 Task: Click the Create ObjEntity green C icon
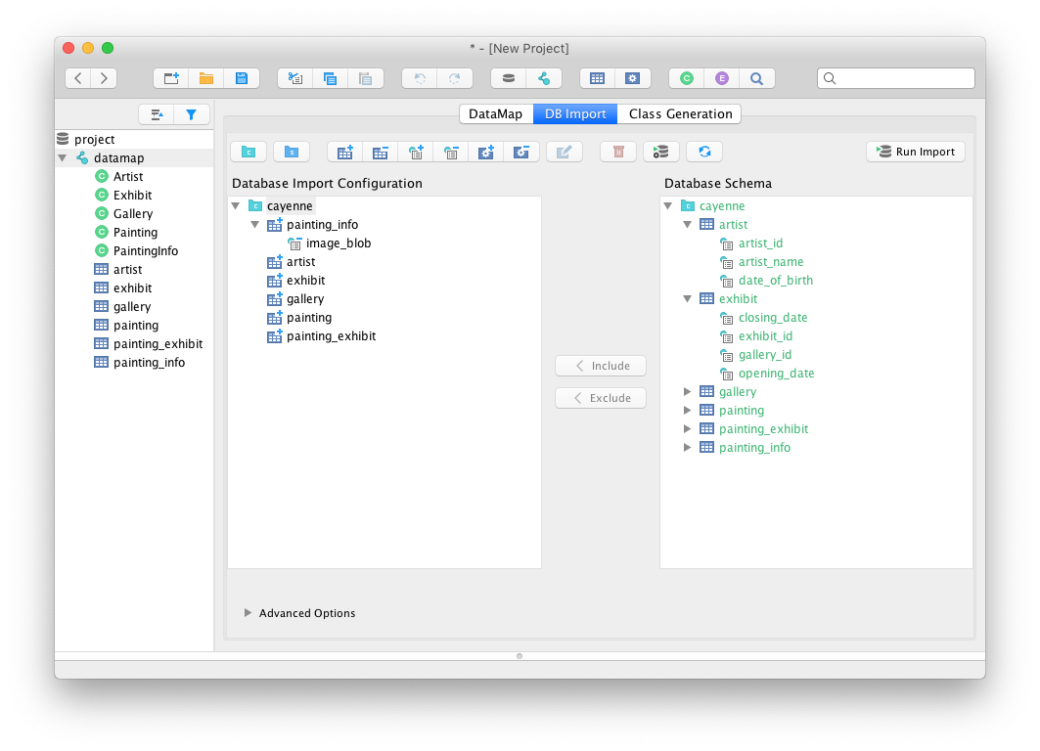click(687, 78)
